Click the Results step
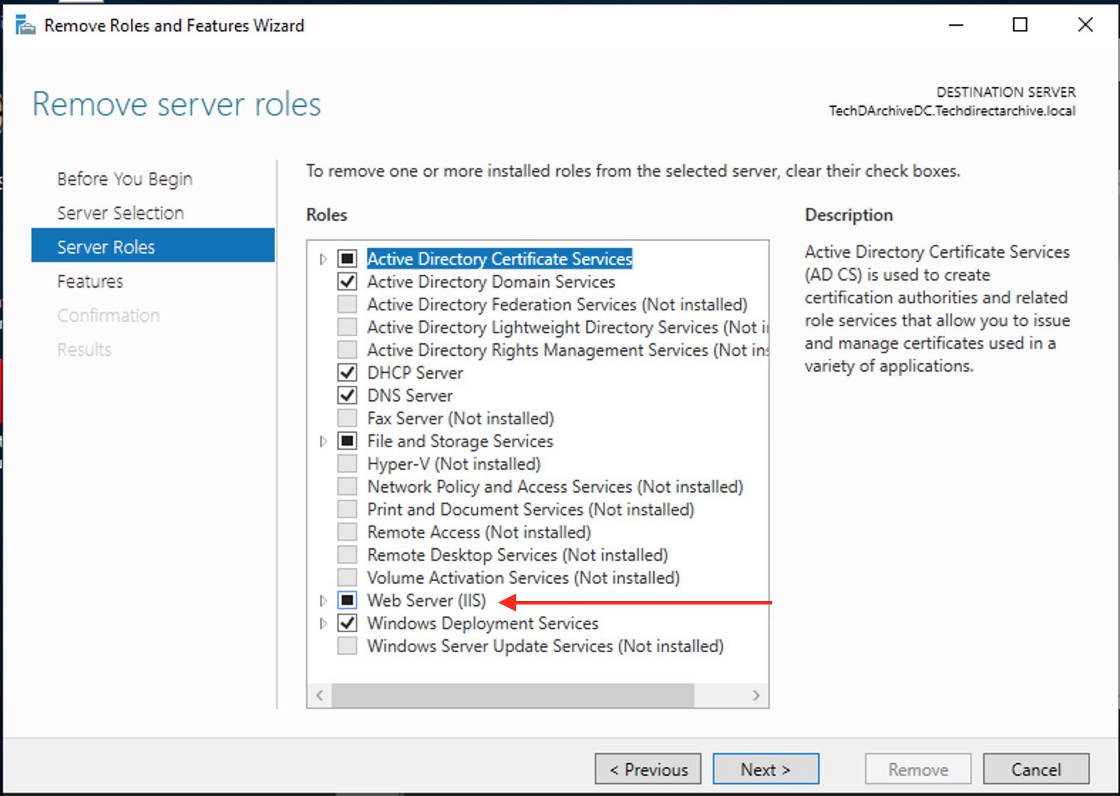Viewport: 1120px width, 796px height. [84, 350]
